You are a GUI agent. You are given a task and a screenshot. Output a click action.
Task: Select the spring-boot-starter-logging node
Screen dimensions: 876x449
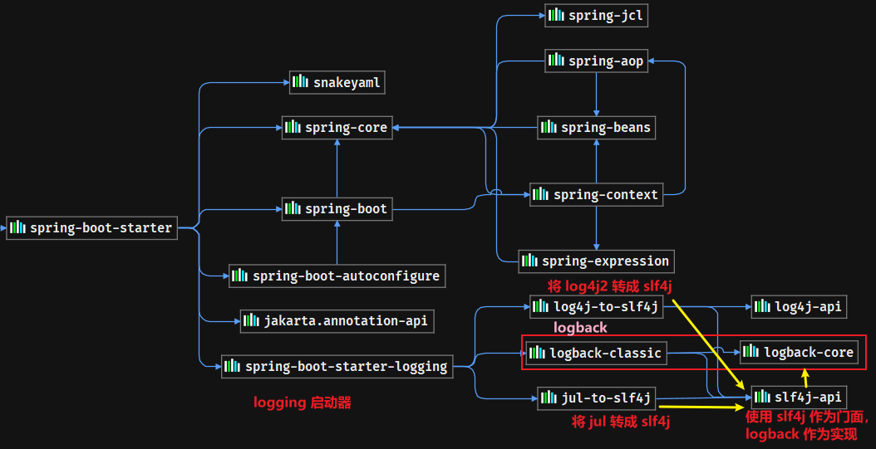337,367
